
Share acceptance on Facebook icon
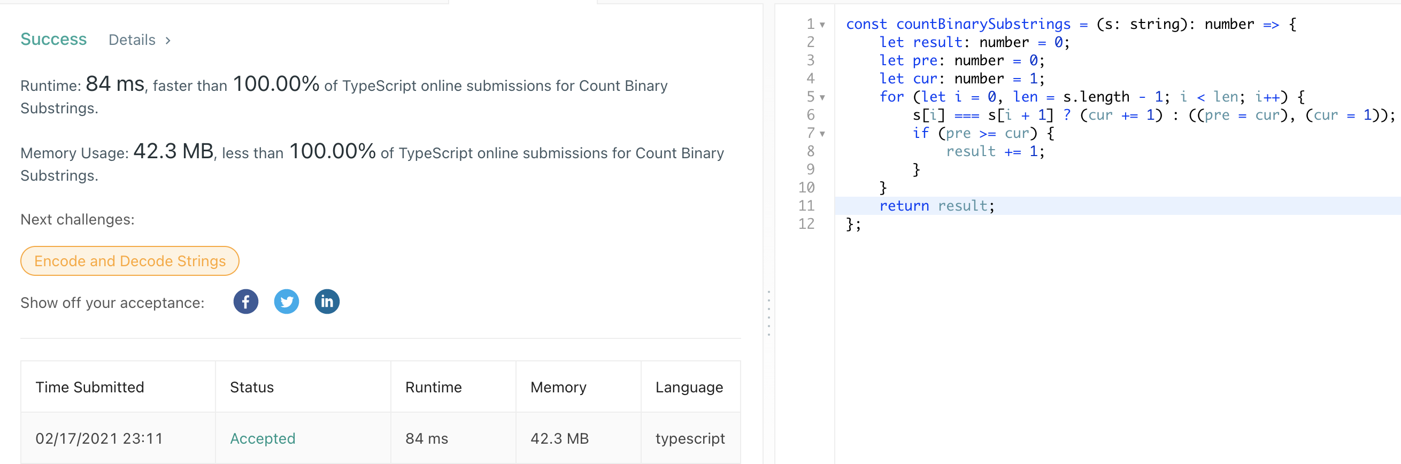tap(246, 302)
